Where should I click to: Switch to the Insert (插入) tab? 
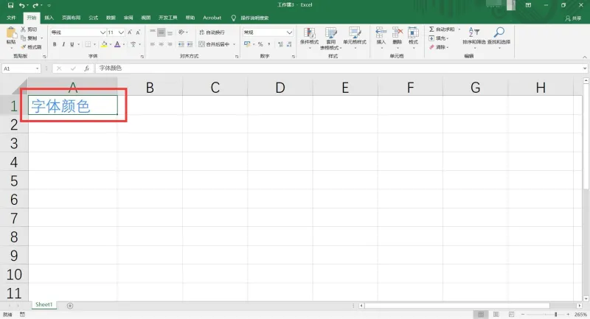pyautogui.click(x=49, y=18)
